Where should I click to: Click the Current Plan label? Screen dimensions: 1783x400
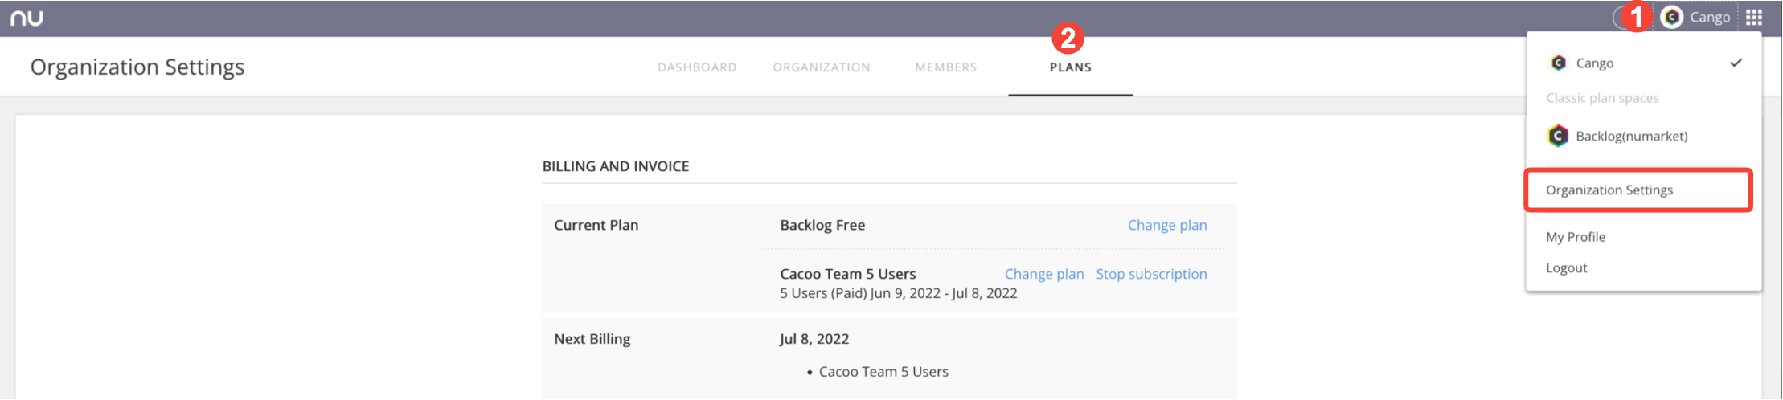tap(596, 226)
